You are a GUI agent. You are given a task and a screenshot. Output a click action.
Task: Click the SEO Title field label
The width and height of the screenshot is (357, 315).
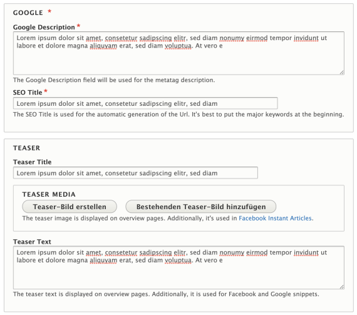click(x=28, y=93)
